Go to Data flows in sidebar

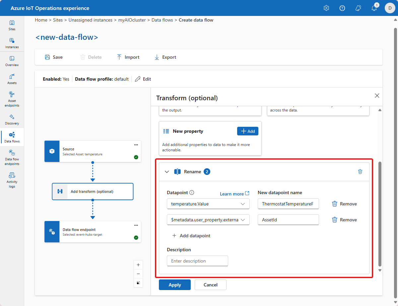pos(12,137)
